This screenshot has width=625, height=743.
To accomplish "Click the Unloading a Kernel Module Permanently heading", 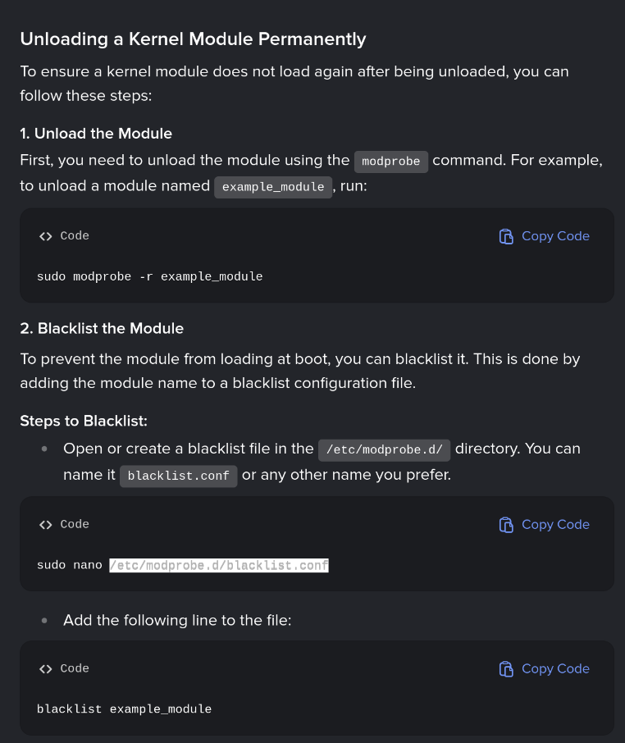I will pyautogui.click(x=193, y=39).
